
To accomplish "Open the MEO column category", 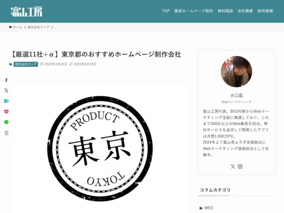I will coord(209,208).
